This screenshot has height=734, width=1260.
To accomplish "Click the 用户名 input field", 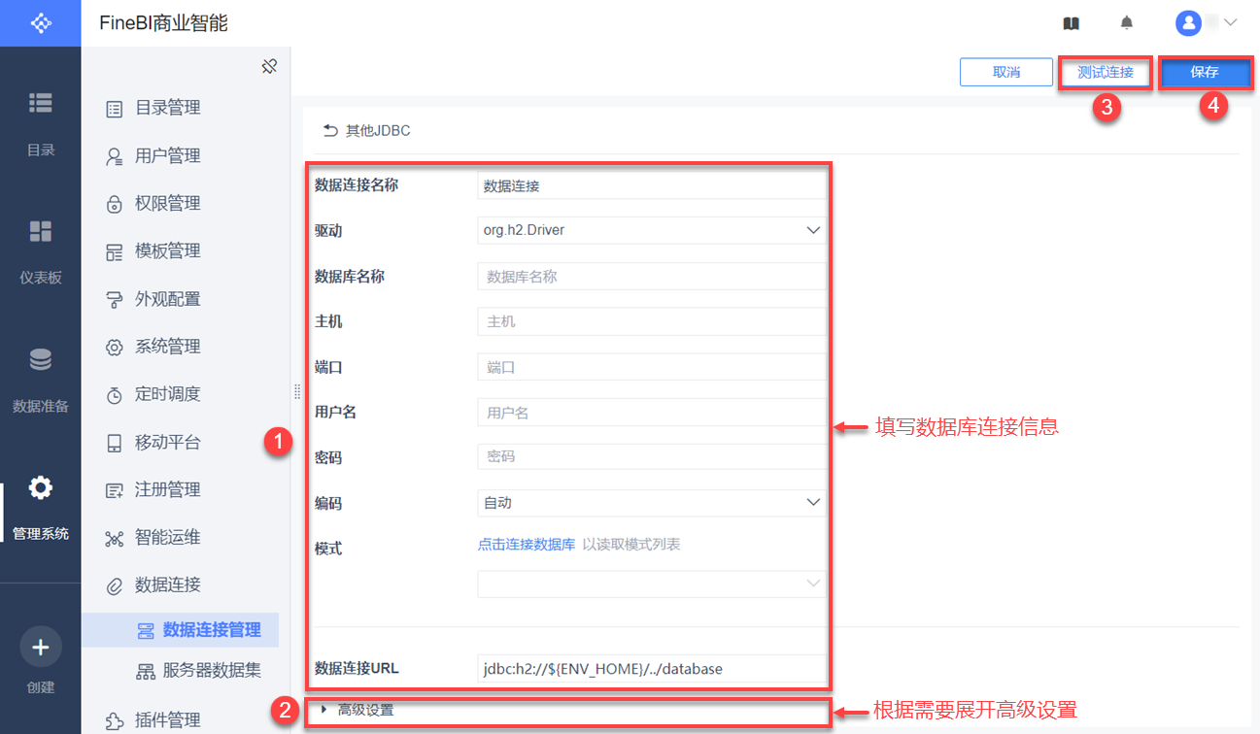I will [652, 413].
